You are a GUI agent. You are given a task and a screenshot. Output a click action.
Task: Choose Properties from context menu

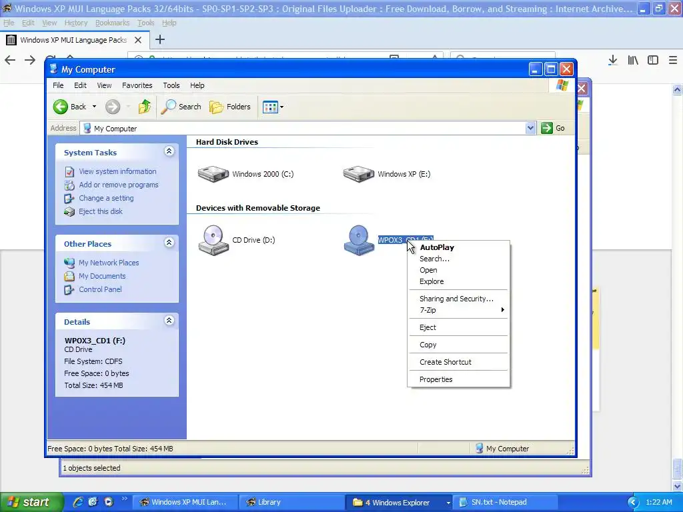458,379
